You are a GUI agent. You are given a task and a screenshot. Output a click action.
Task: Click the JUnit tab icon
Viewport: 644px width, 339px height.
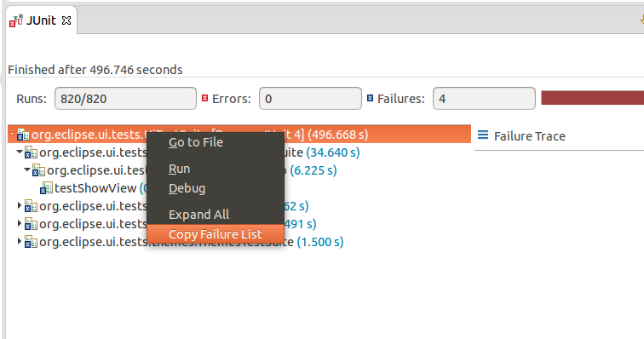point(16,20)
